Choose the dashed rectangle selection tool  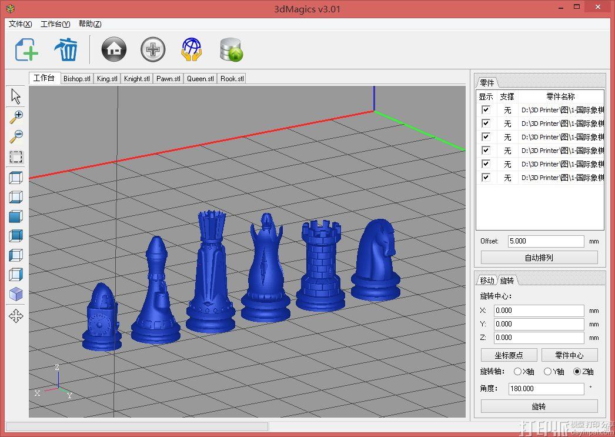[16, 157]
